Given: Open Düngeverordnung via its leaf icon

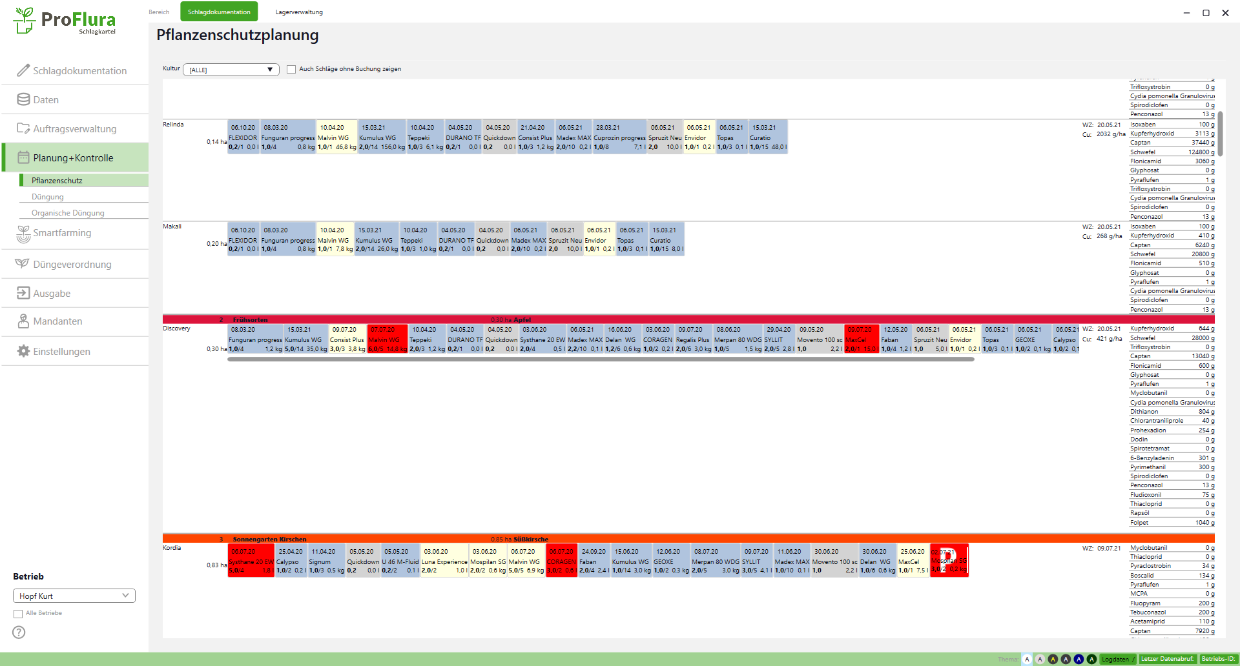Looking at the screenshot, I should (x=22, y=264).
